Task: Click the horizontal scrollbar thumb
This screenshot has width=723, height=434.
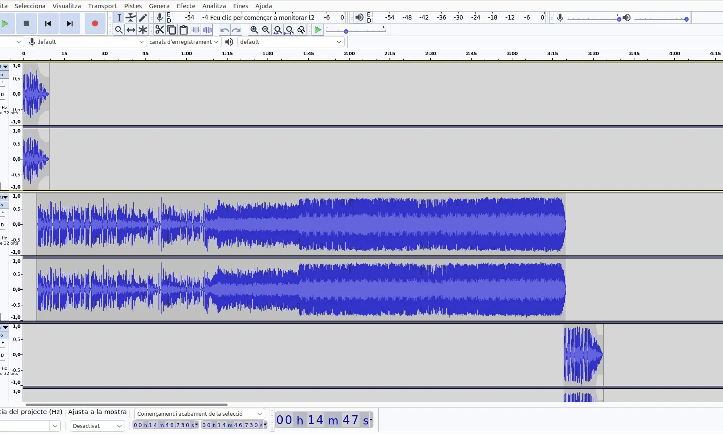Action: (x=126, y=405)
